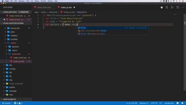Expand the db folder
This screenshot has width=186, height=105.
coord(16,72)
